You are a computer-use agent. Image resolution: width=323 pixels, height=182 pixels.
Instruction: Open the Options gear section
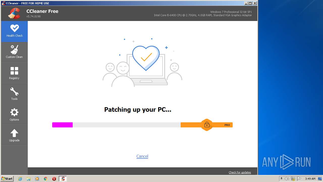pyautogui.click(x=14, y=115)
